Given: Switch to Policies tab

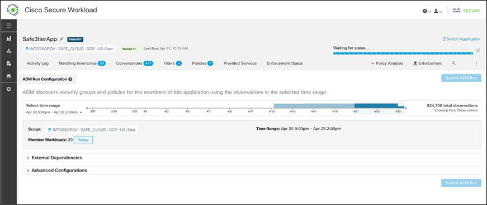Looking at the screenshot, I should (202, 63).
